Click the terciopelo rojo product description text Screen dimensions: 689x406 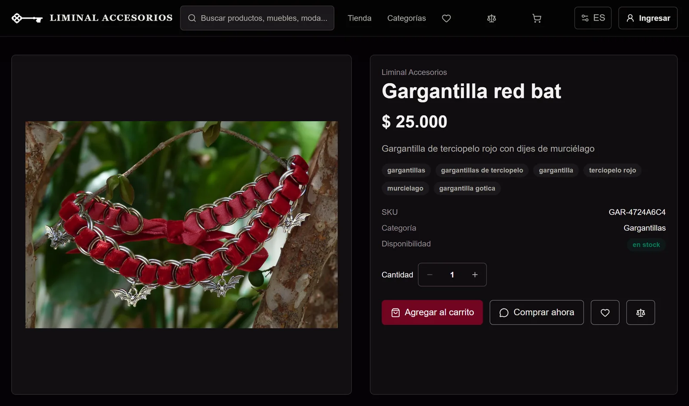pos(488,149)
